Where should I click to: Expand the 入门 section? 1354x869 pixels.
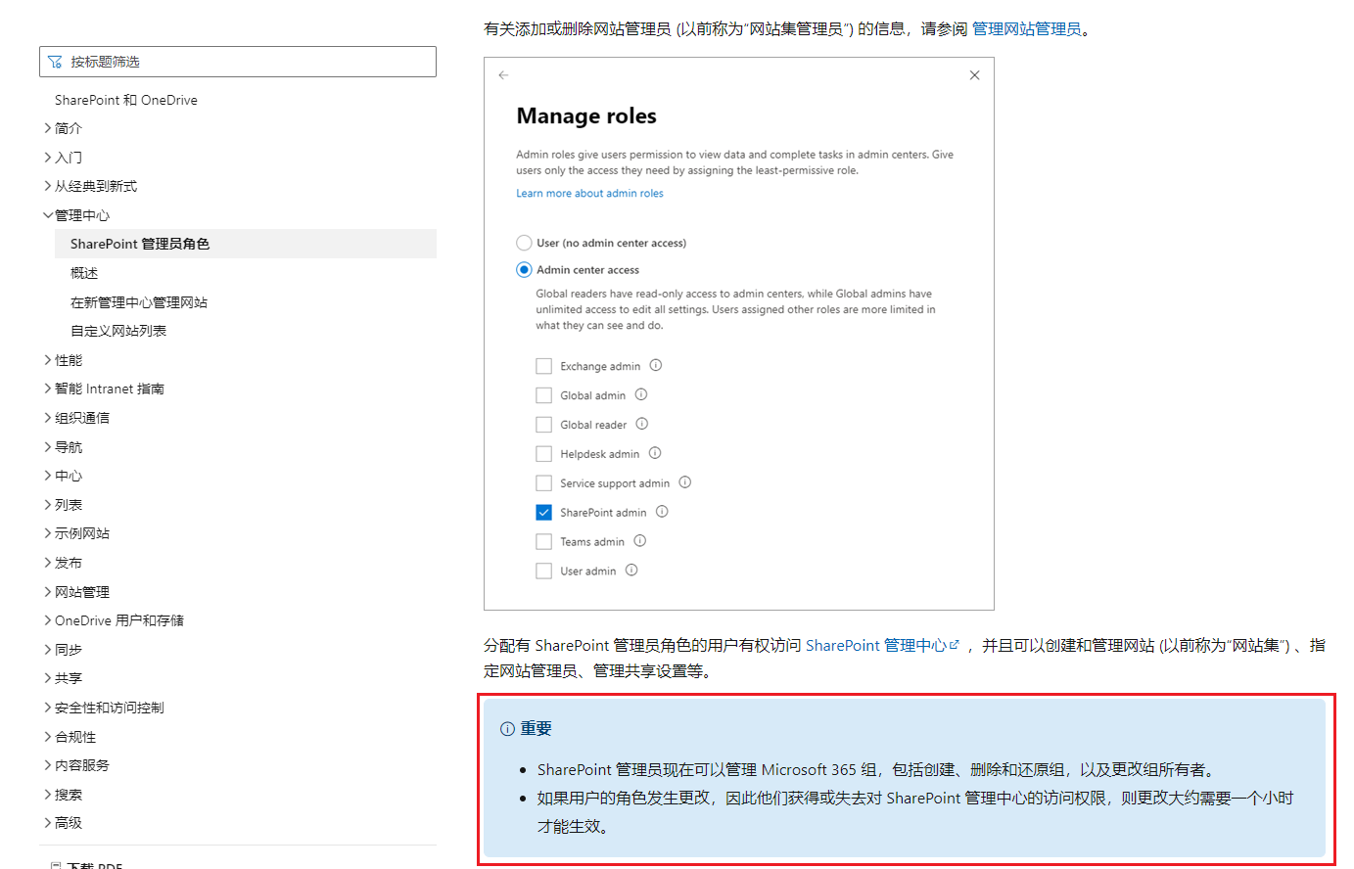pyautogui.click(x=63, y=158)
